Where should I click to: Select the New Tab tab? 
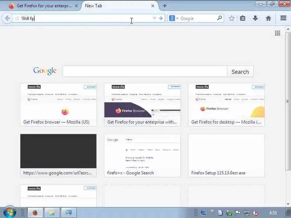(x=119, y=6)
